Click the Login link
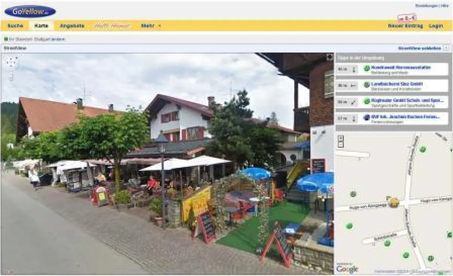The width and height of the screenshot is (453, 276). pyautogui.click(x=436, y=26)
